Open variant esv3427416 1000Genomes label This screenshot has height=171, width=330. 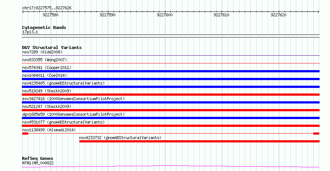point(73,99)
